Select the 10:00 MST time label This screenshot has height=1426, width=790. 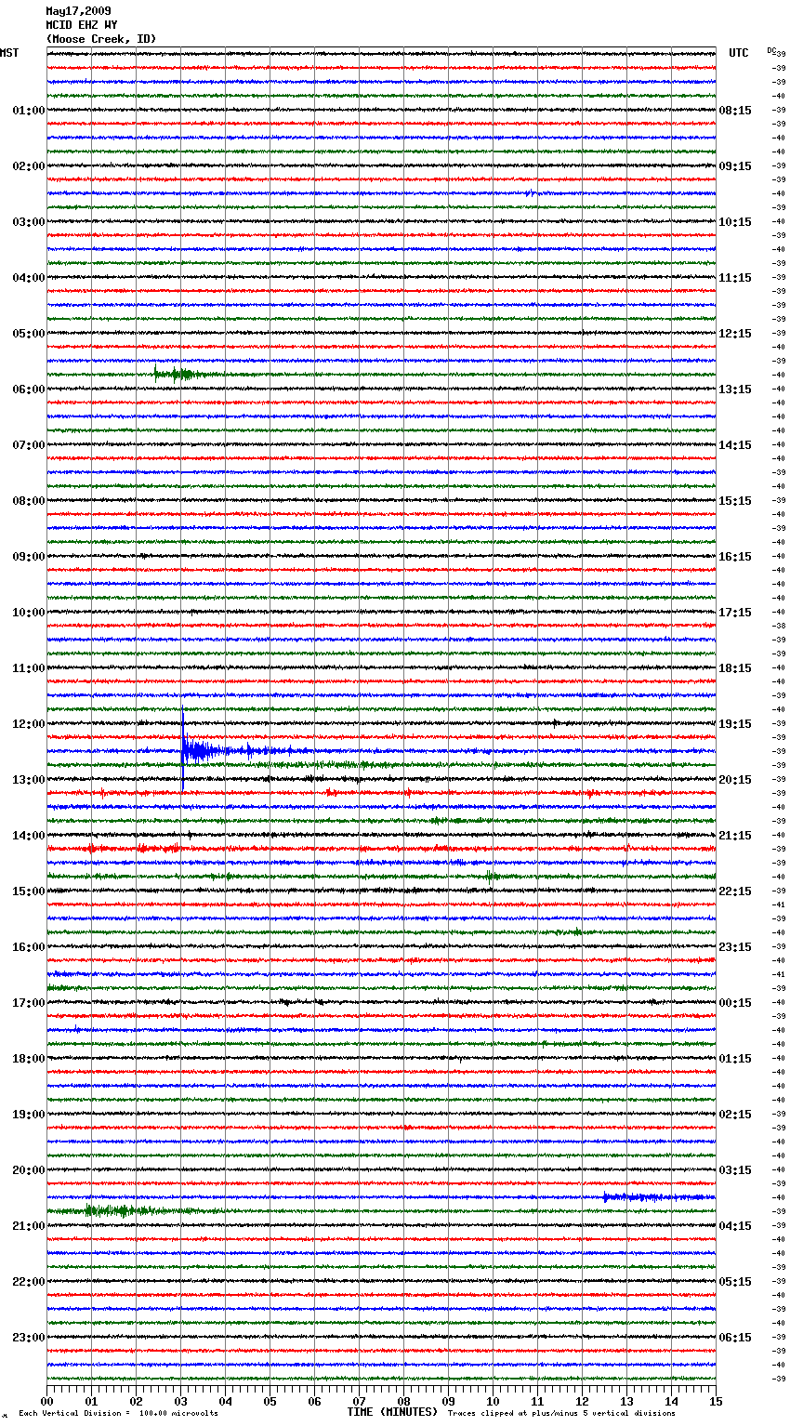(x=29, y=613)
